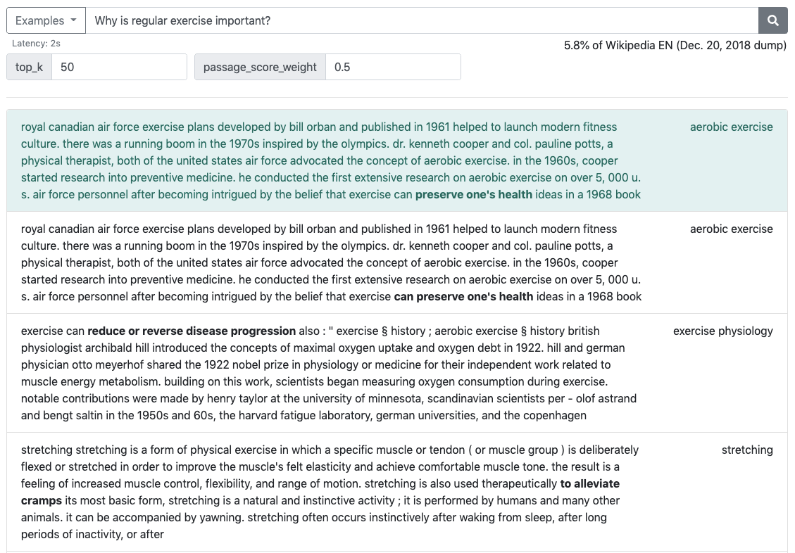The height and width of the screenshot is (553, 795).
Task: Click 'aerobic exercise' title of second result
Action: tap(731, 229)
